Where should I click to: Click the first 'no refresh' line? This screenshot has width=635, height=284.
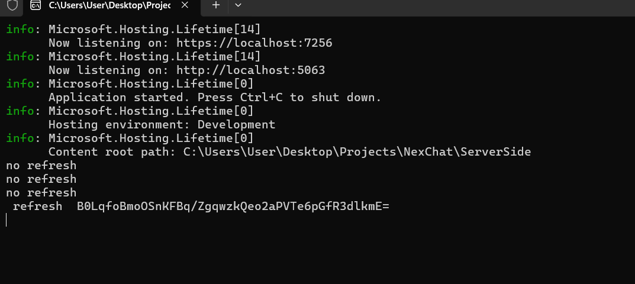tap(41, 165)
